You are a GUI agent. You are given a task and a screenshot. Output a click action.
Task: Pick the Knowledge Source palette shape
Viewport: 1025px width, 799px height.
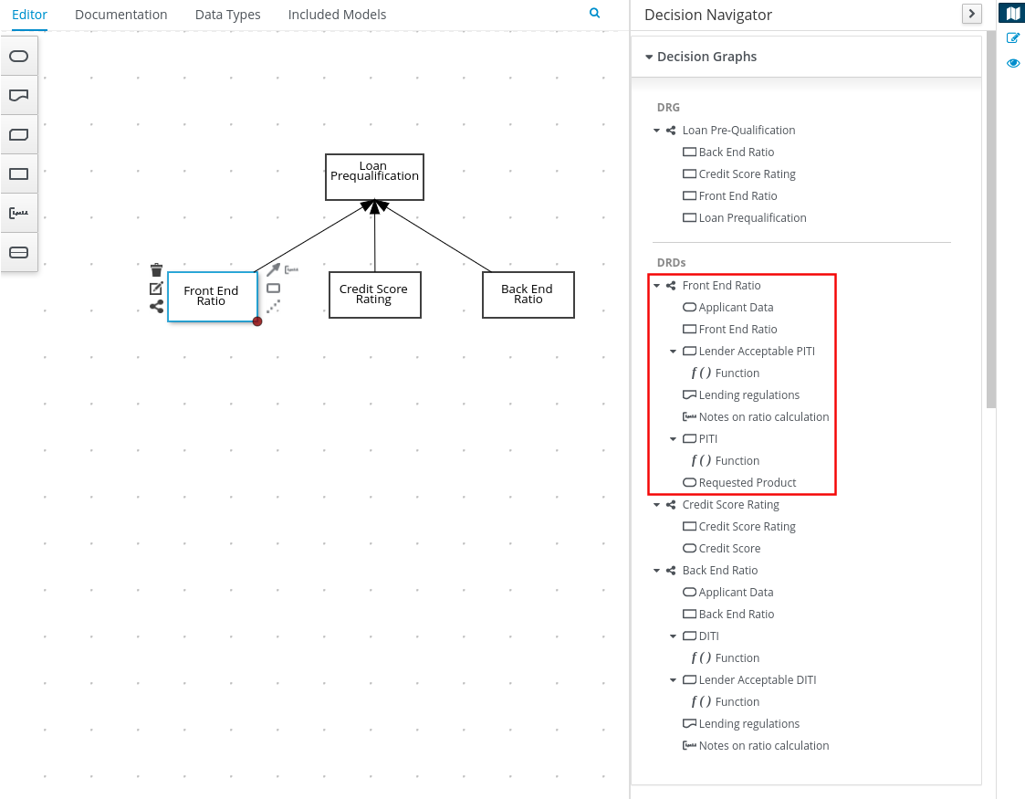point(18,96)
